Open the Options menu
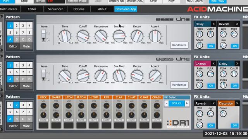The image size is (248, 139). click(x=79, y=9)
